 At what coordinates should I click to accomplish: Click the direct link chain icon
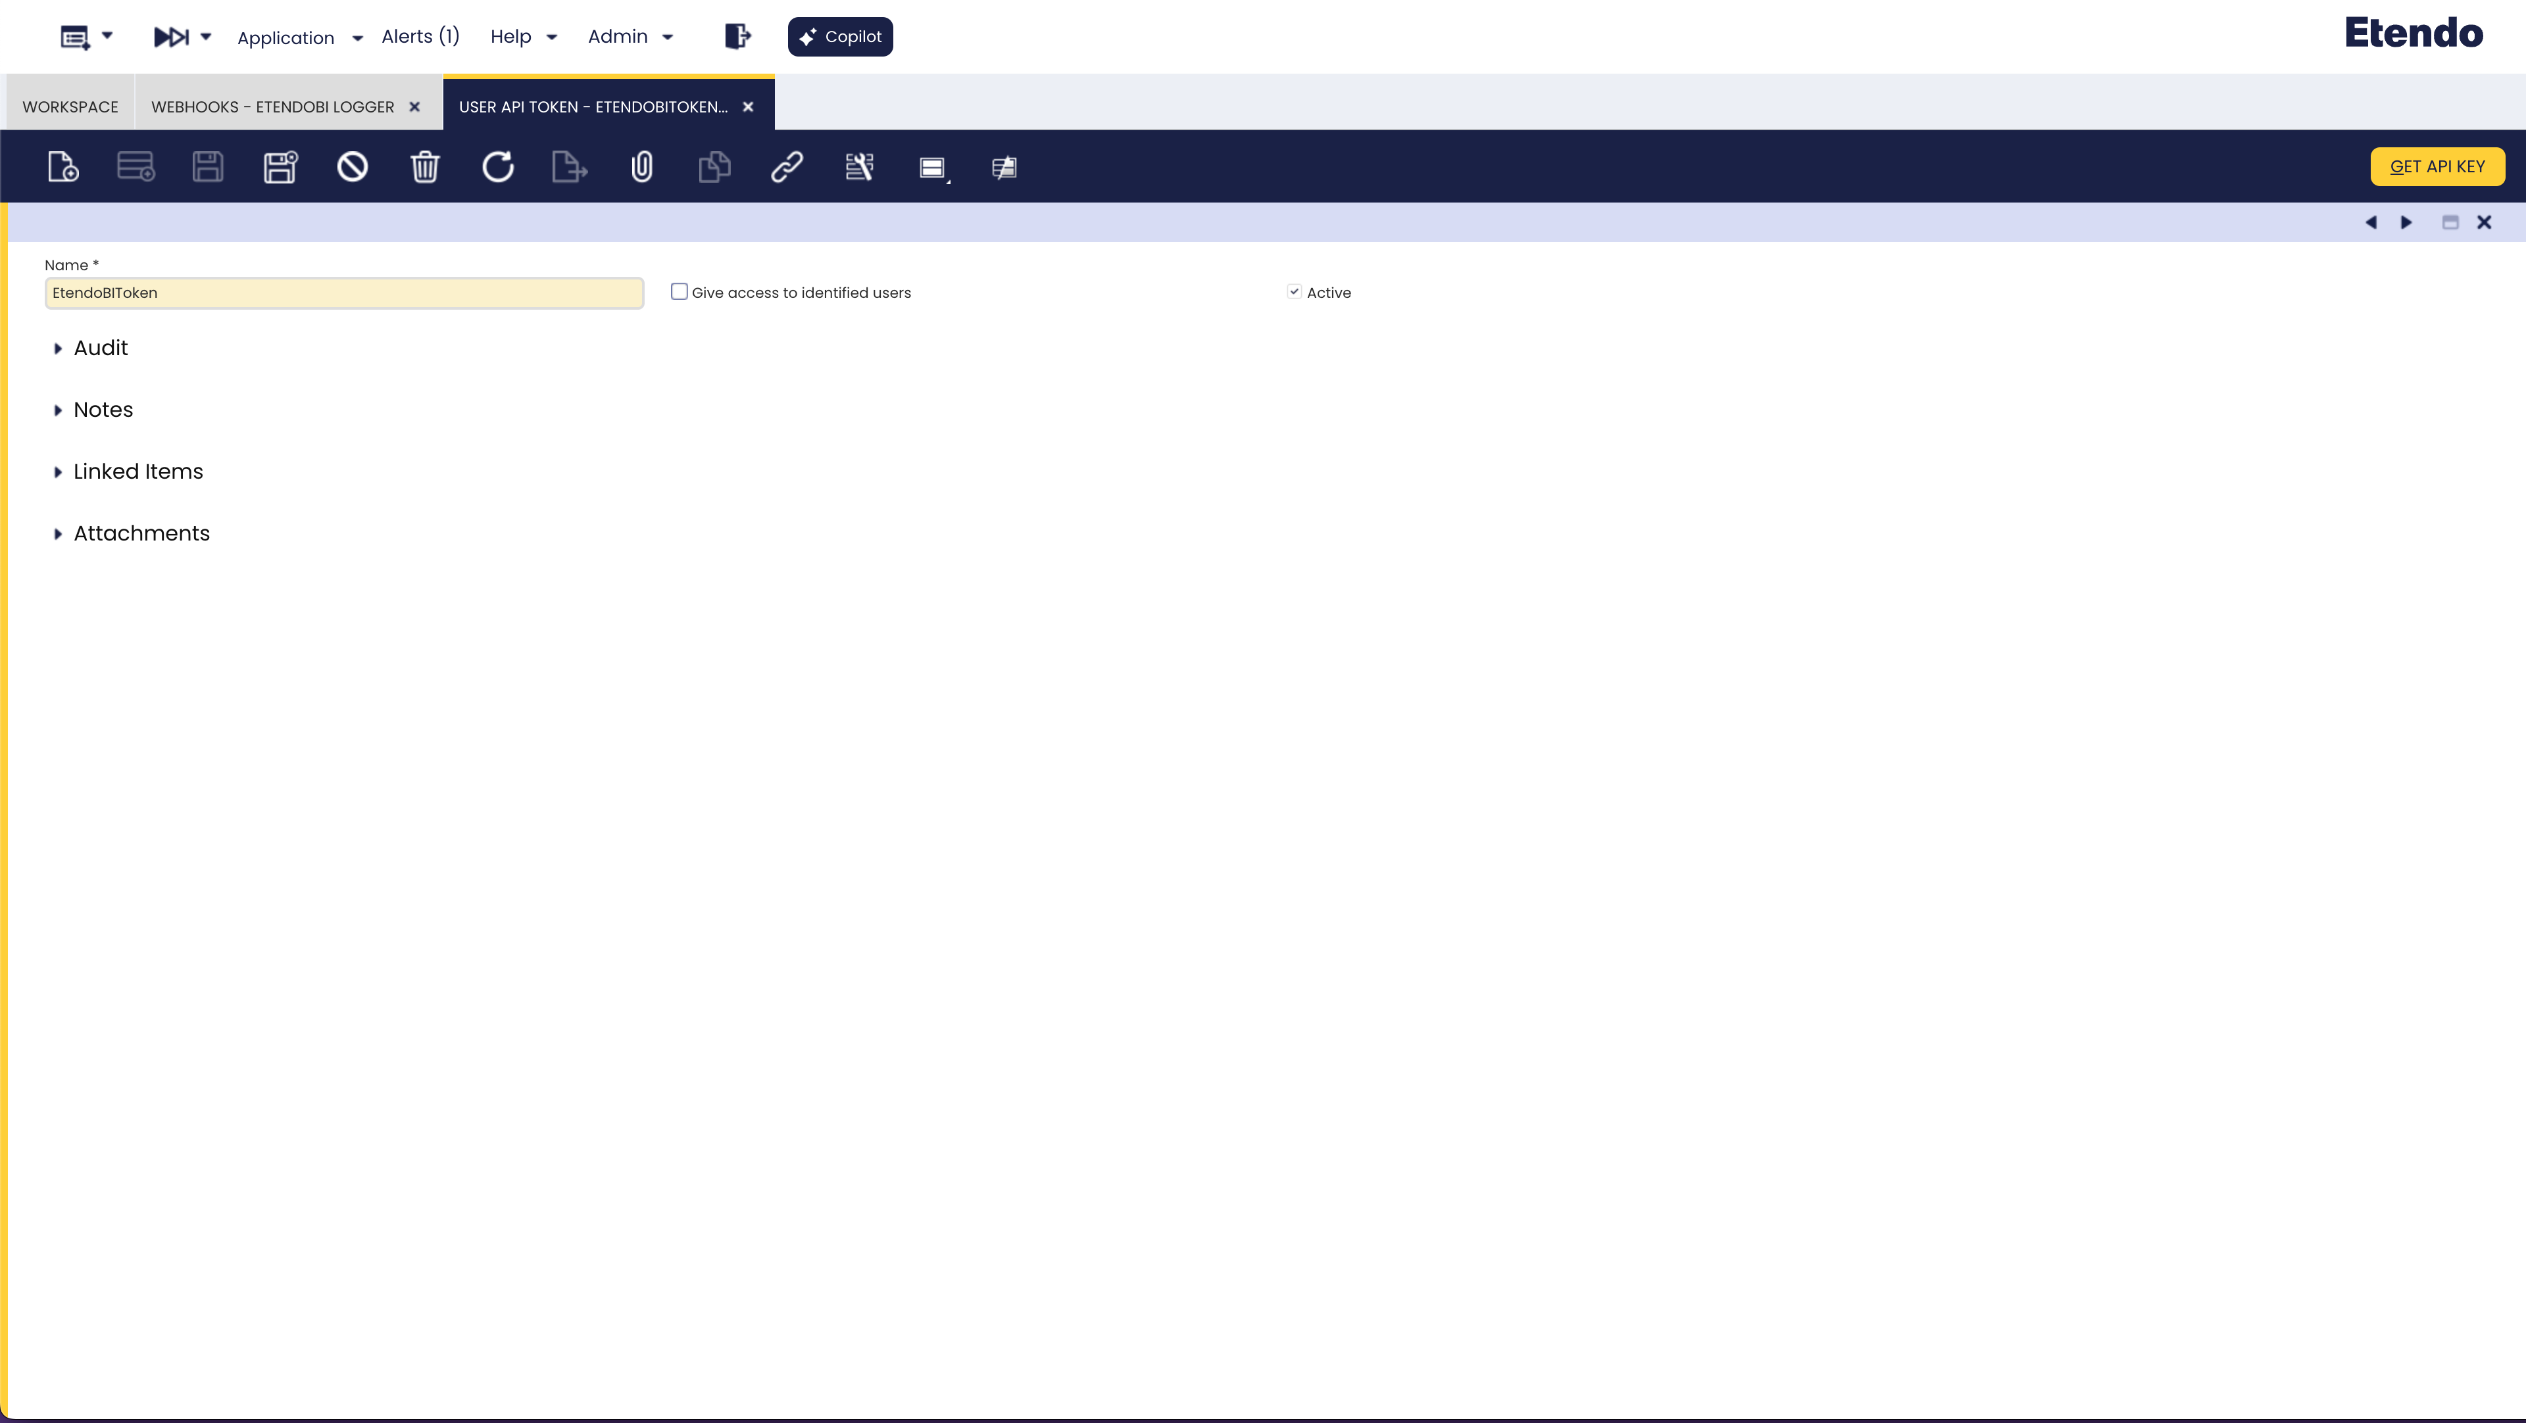787,166
